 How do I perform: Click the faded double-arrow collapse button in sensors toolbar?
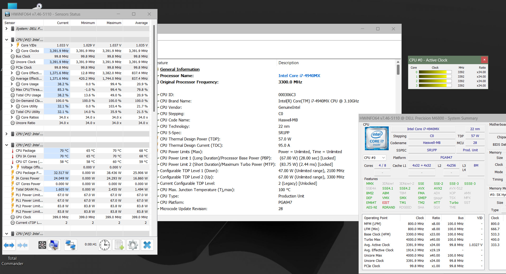coord(22,245)
